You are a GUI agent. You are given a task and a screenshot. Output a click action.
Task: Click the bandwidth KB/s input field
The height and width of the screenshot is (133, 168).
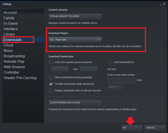point(121,81)
